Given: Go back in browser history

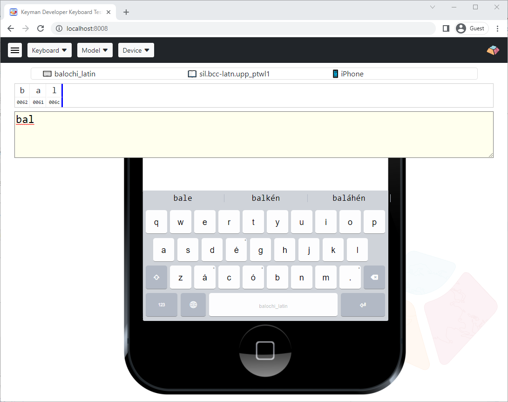Looking at the screenshot, I should click(x=11, y=28).
